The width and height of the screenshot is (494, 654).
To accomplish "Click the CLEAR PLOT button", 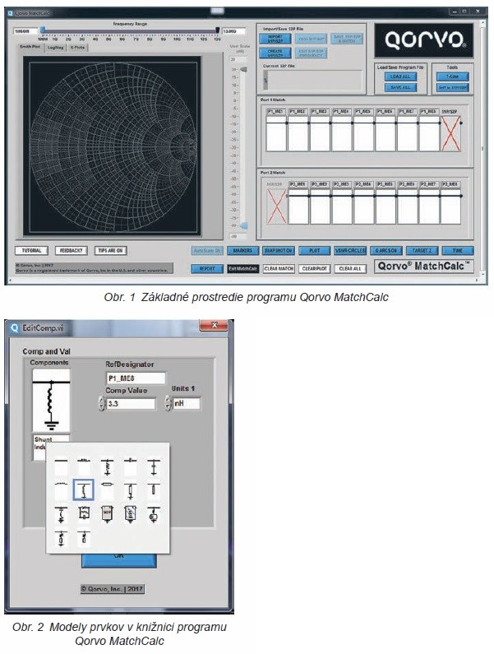I will point(314,269).
